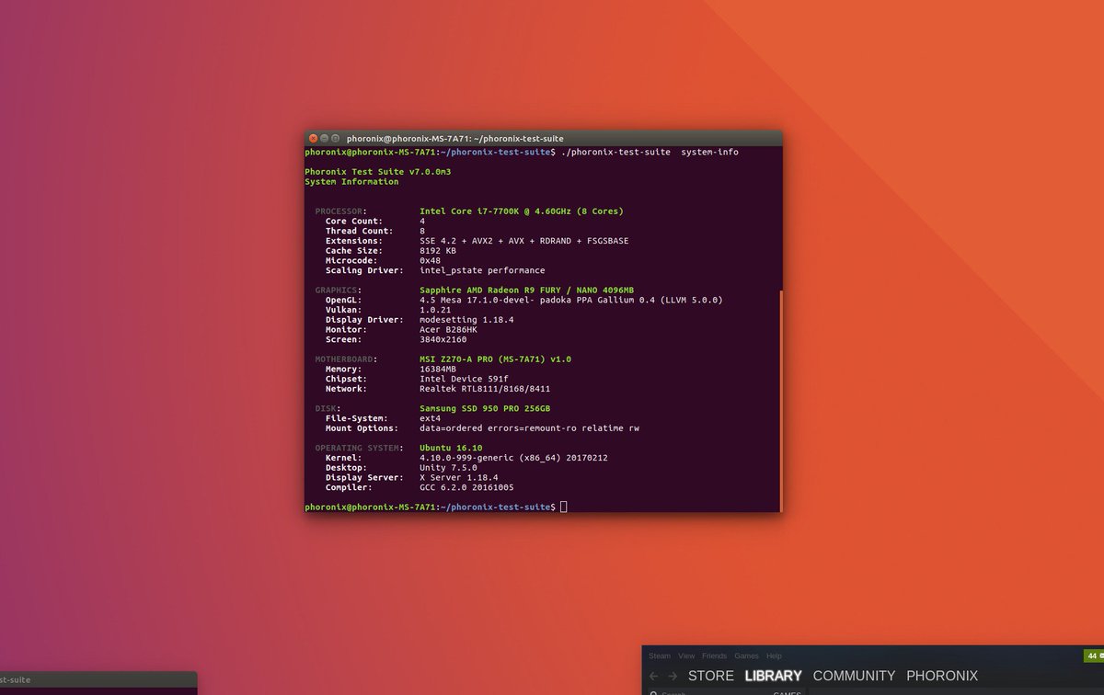Click the '0x48' microcode value
This screenshot has height=695, width=1104.
[430, 260]
